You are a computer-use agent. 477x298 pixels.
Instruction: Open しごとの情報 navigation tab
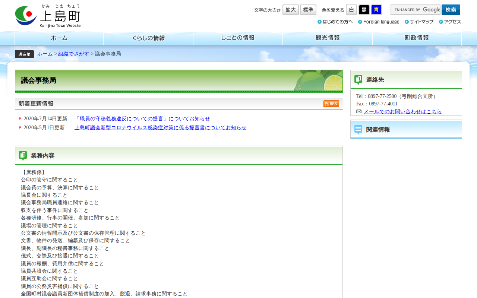pyautogui.click(x=238, y=38)
